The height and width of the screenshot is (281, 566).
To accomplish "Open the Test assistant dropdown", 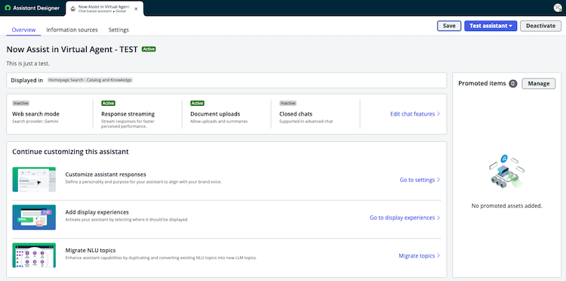I will click(491, 26).
